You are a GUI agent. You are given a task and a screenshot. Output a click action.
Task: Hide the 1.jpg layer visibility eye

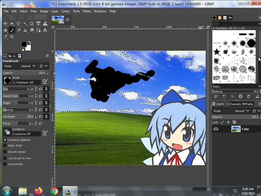(216, 129)
